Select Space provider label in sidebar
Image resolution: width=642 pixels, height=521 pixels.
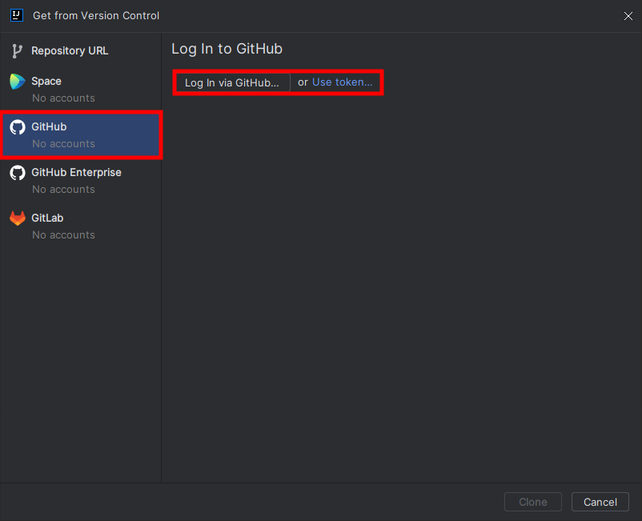pos(46,81)
